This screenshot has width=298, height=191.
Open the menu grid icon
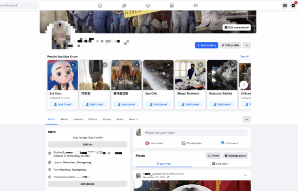pyautogui.click(x=285, y=5)
